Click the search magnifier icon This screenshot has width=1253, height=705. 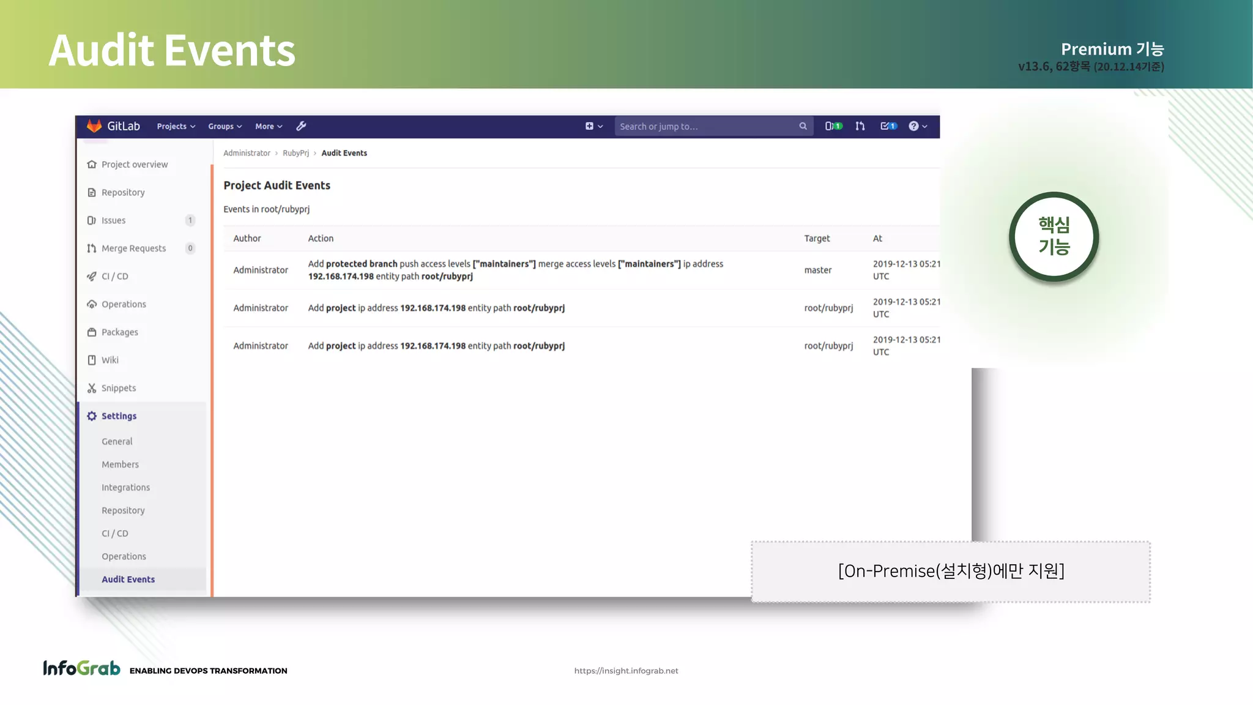pos(803,126)
